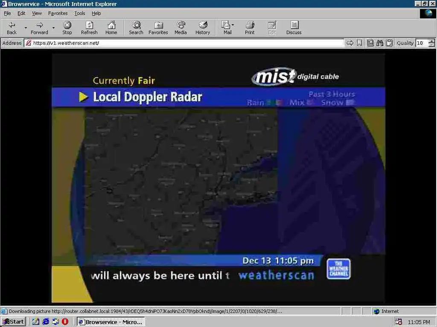Click the mist digital cable logo
437x327 pixels.
pos(295,77)
